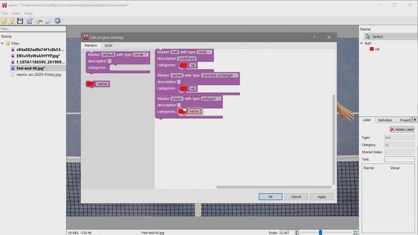
Task: Click the default marker name field
Action: [x=108, y=55]
